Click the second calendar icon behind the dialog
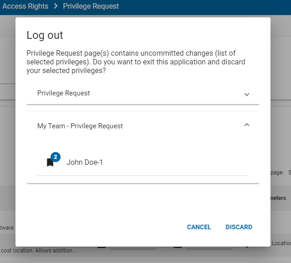This screenshot has width=291, height=263. (178, 247)
